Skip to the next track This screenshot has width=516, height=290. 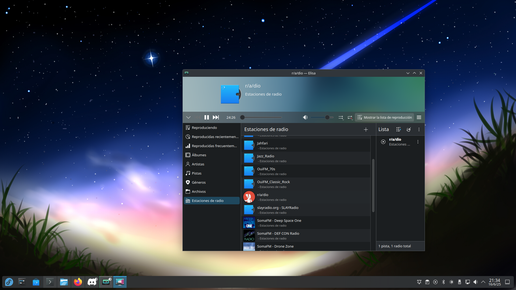point(216,117)
